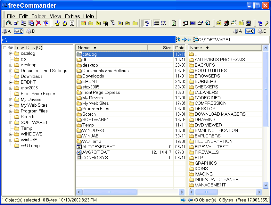
Task: Click the Search binoculars icon
Action: click(x=106, y=23)
